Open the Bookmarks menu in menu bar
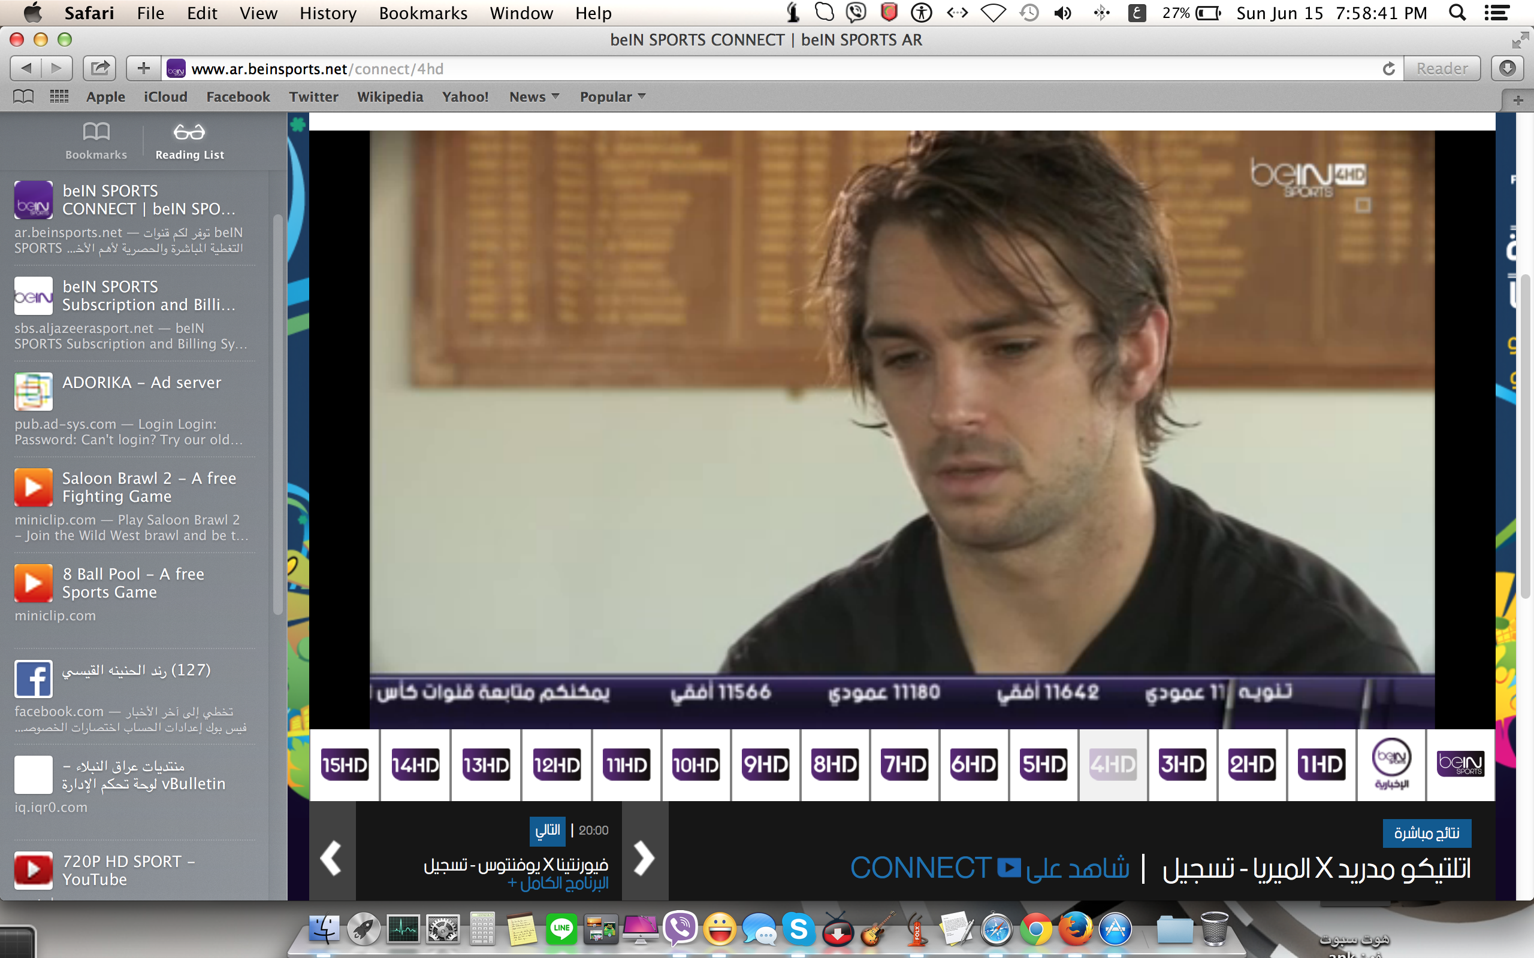This screenshot has width=1534, height=958. 423,13
